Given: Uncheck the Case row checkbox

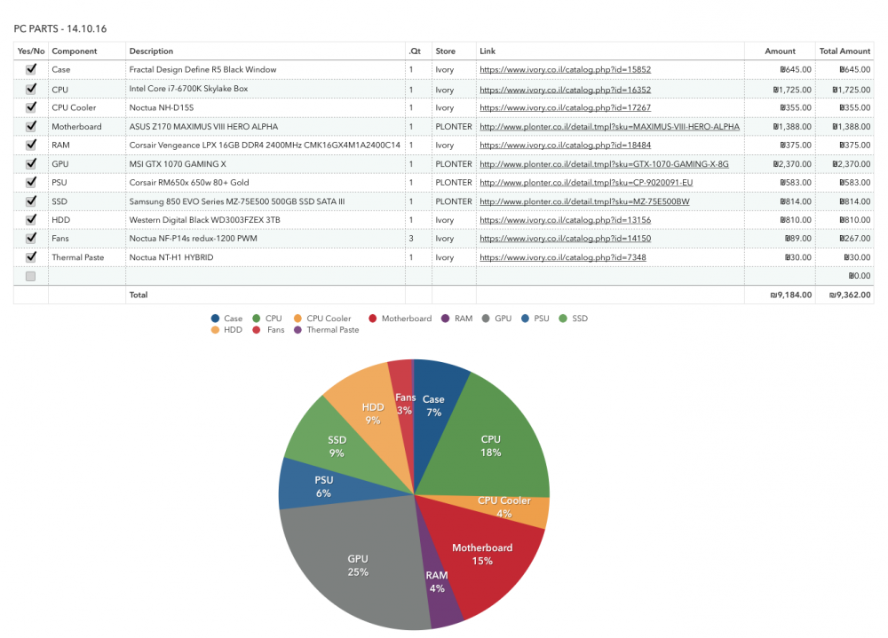Looking at the screenshot, I should [31, 69].
